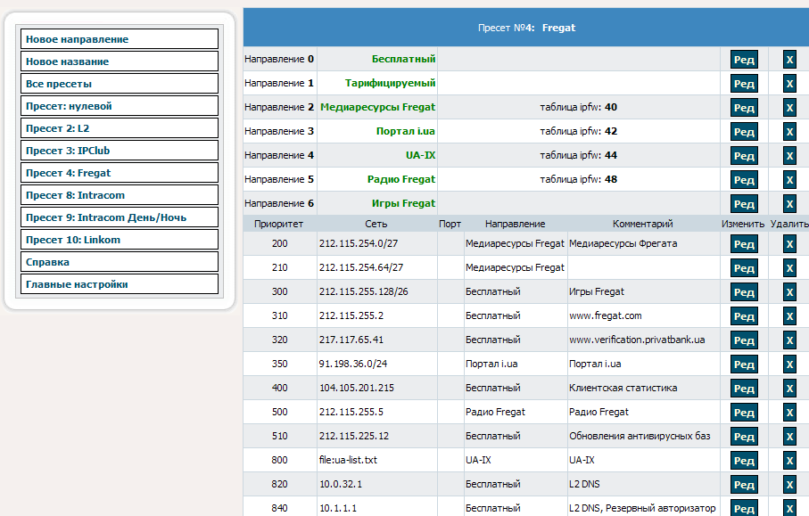
Task: Select network cell 217.117.65.41
Action: 377,340
